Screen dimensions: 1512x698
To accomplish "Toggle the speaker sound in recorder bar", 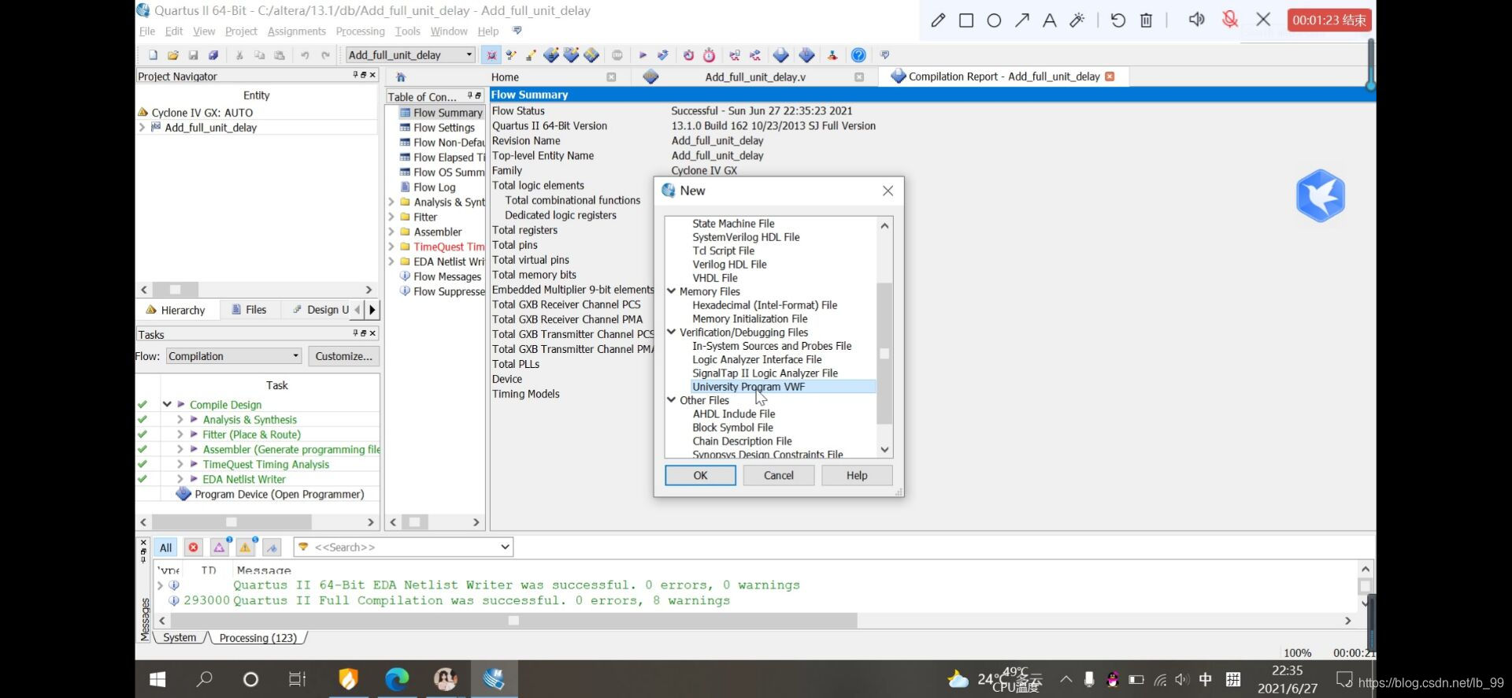I will [x=1196, y=20].
